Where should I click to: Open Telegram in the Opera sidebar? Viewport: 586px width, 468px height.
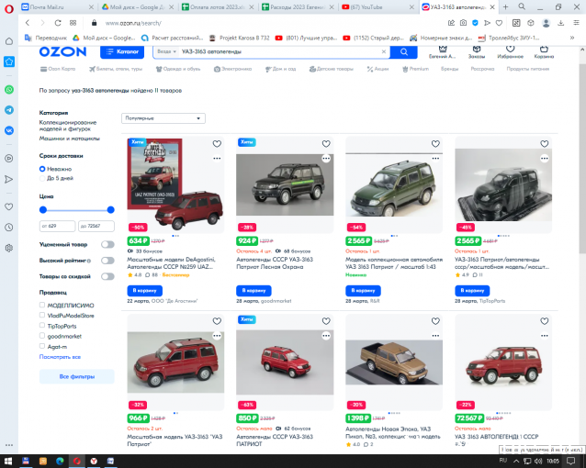(9, 110)
